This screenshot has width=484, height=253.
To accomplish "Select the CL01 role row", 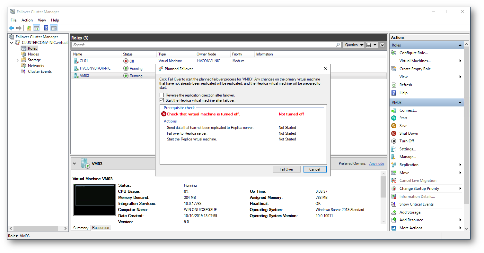I will 228,61.
